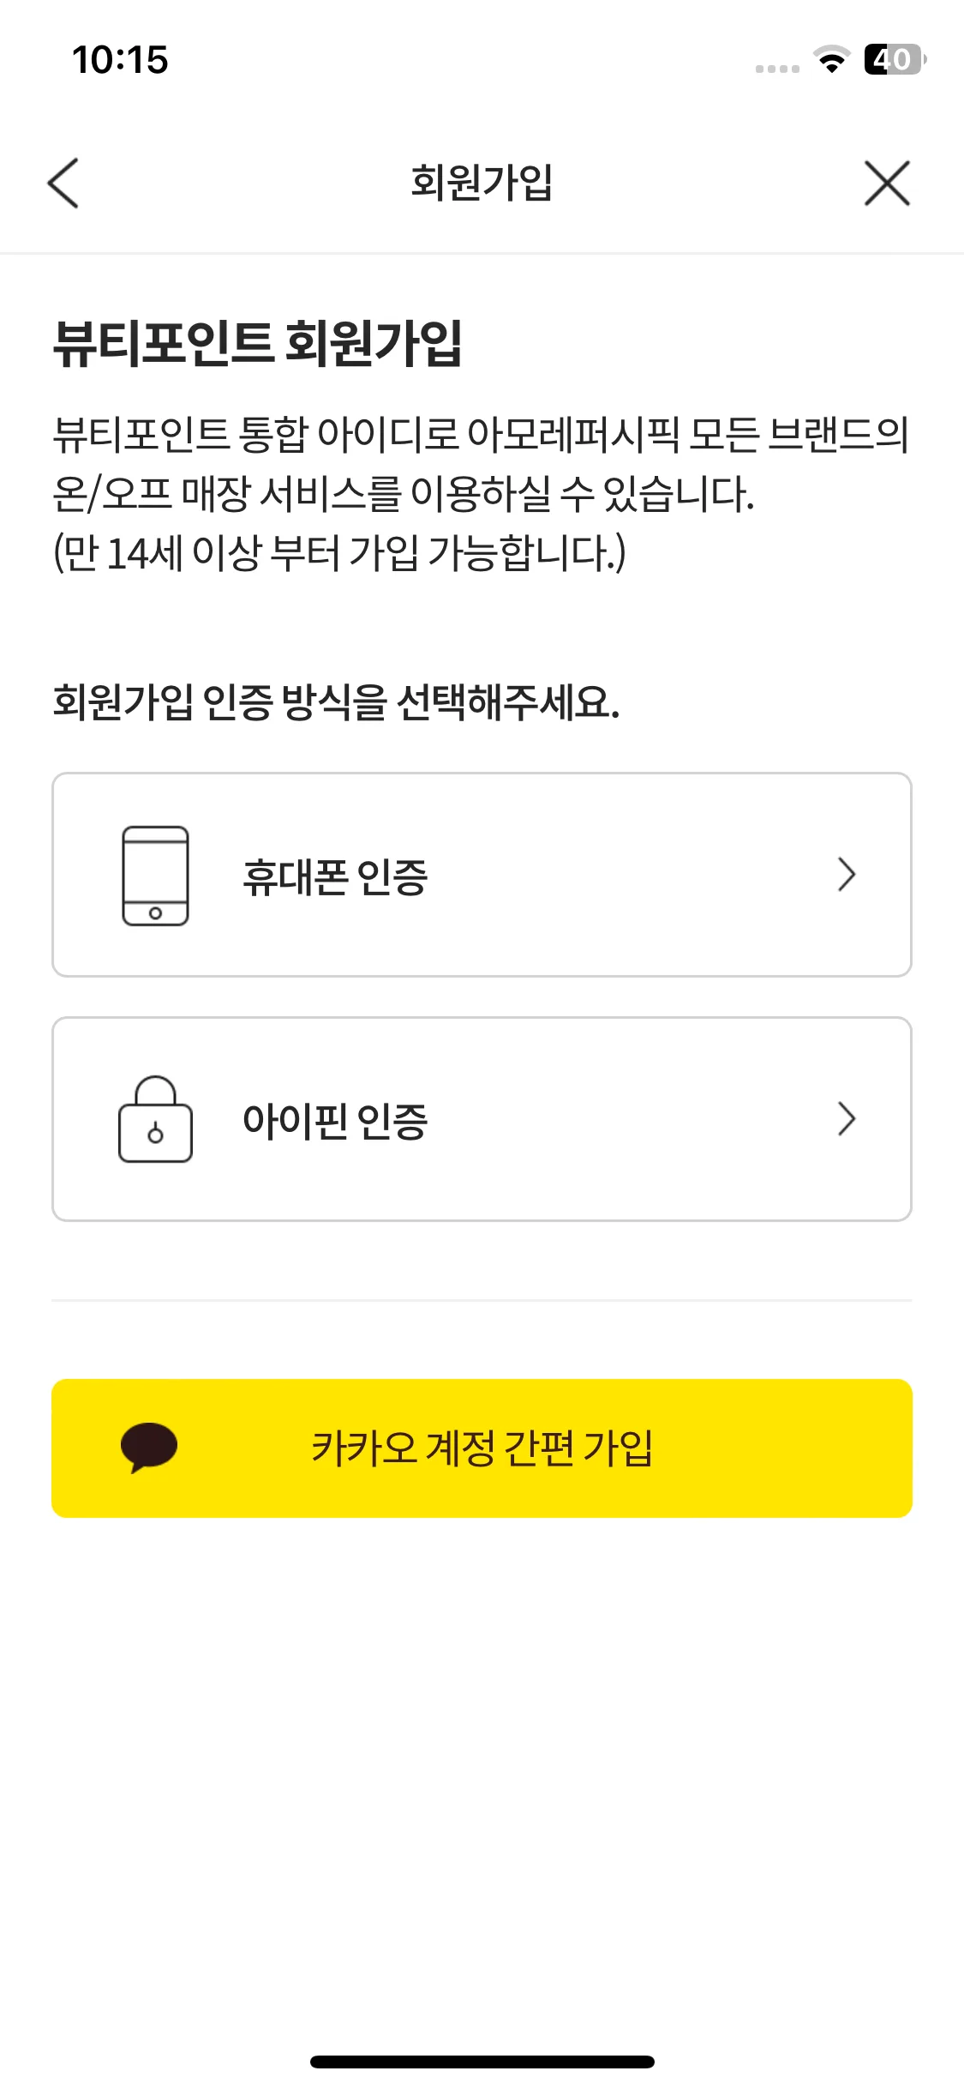Tap 카카오 계정 간편 가입 button
964x2089 pixels.
point(482,1448)
